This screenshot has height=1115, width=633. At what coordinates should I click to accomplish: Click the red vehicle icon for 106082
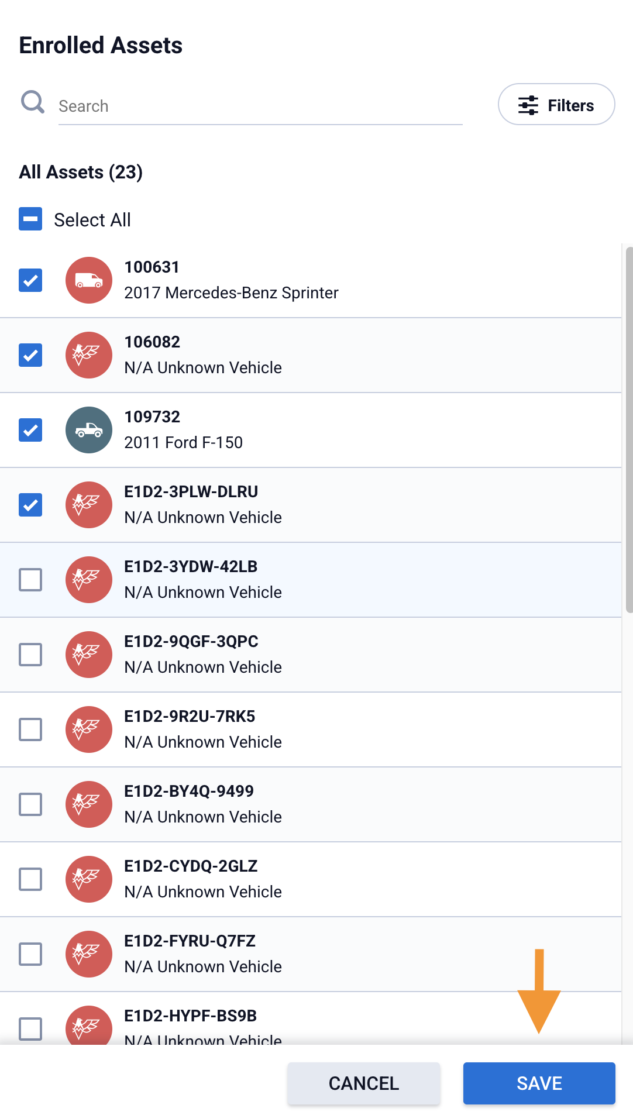click(x=88, y=355)
